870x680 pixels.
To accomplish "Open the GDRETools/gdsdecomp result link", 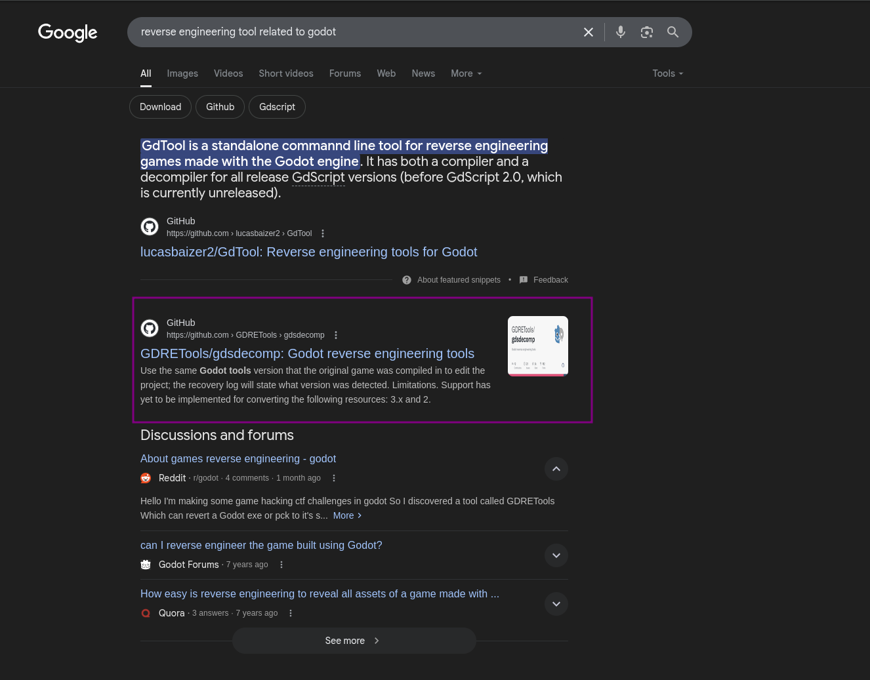I will [307, 353].
